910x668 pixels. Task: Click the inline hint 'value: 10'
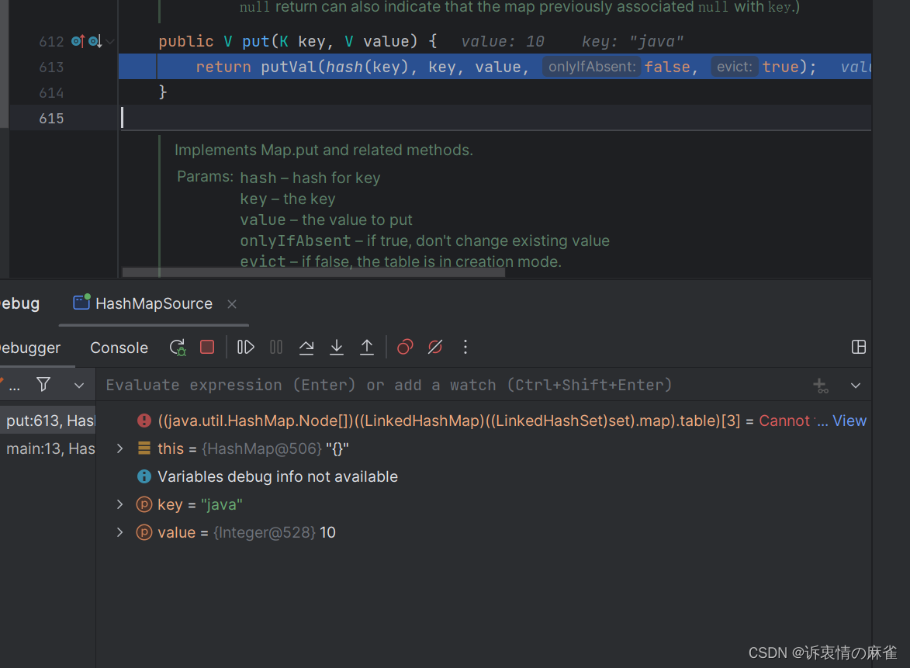click(503, 42)
